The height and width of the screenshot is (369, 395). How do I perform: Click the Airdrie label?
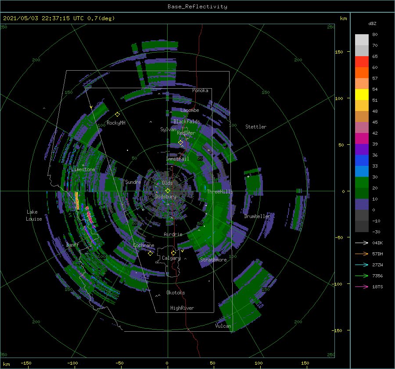click(173, 234)
